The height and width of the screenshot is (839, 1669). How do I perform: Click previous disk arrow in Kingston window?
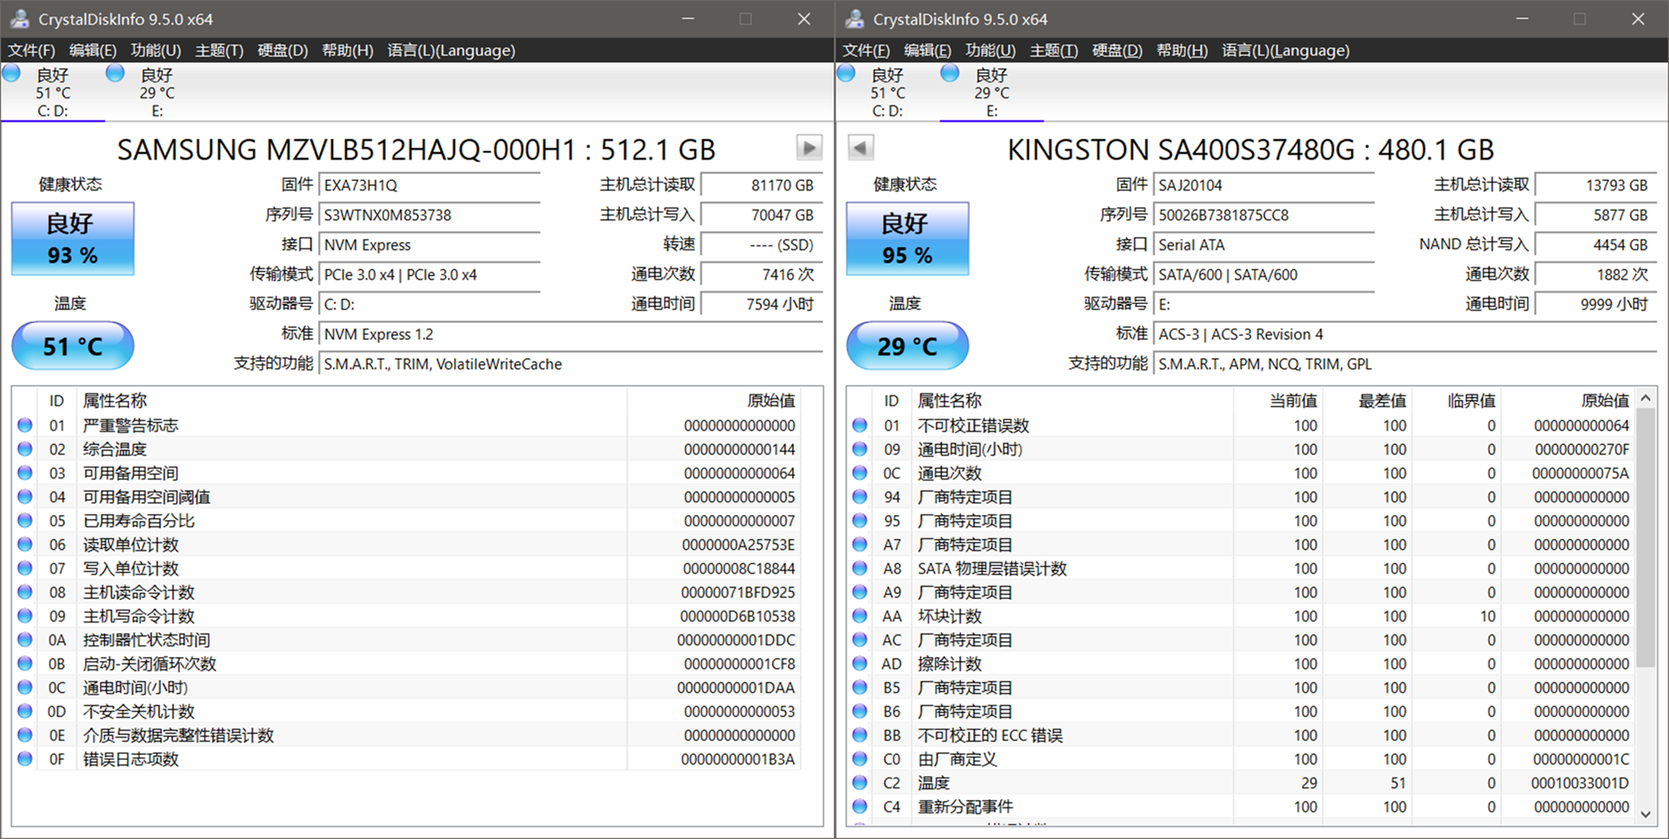point(860,149)
